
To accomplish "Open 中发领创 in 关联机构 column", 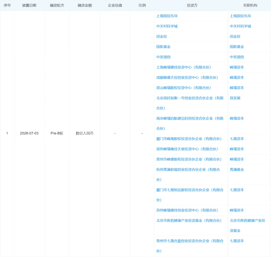I will (237, 57).
